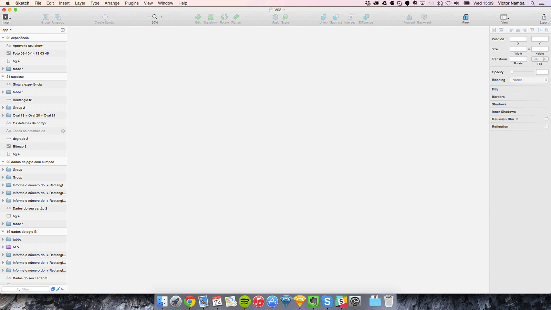The width and height of the screenshot is (551, 310).
Task: Collapse the 20 dados de pgto com numpad artboard
Action: coord(3,162)
